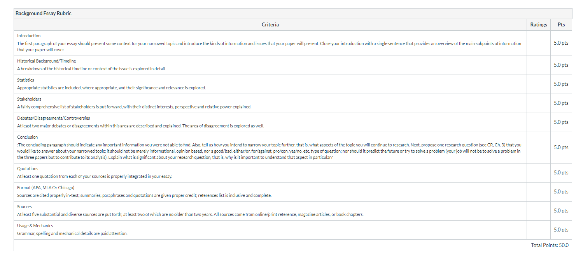Select the Introduction criterion title
Screen dimensions: 583x254
[29, 36]
